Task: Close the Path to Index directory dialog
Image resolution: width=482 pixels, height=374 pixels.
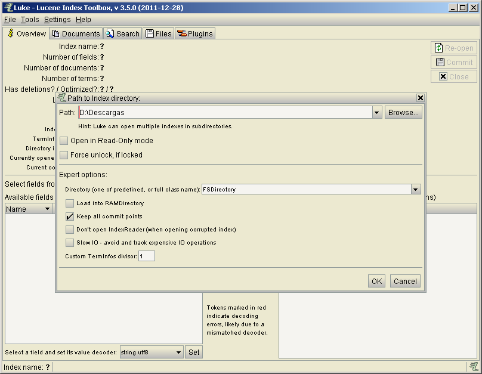Action: pos(420,98)
